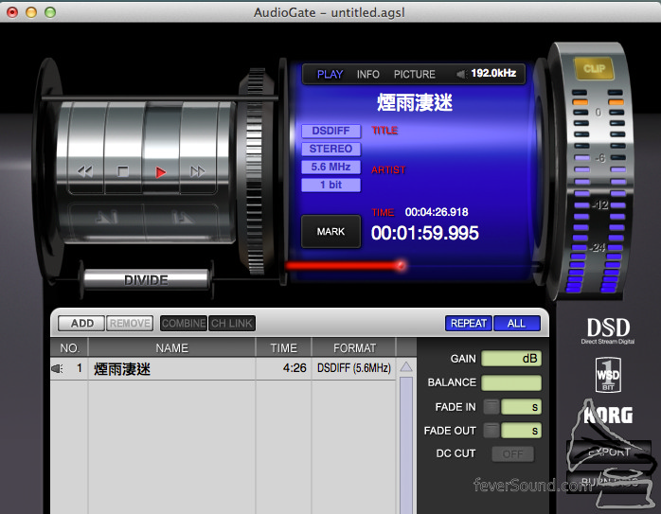Viewport: 661px width, 514px height.
Task: Toggle the DC CUT OFF switch
Action: tap(512, 454)
